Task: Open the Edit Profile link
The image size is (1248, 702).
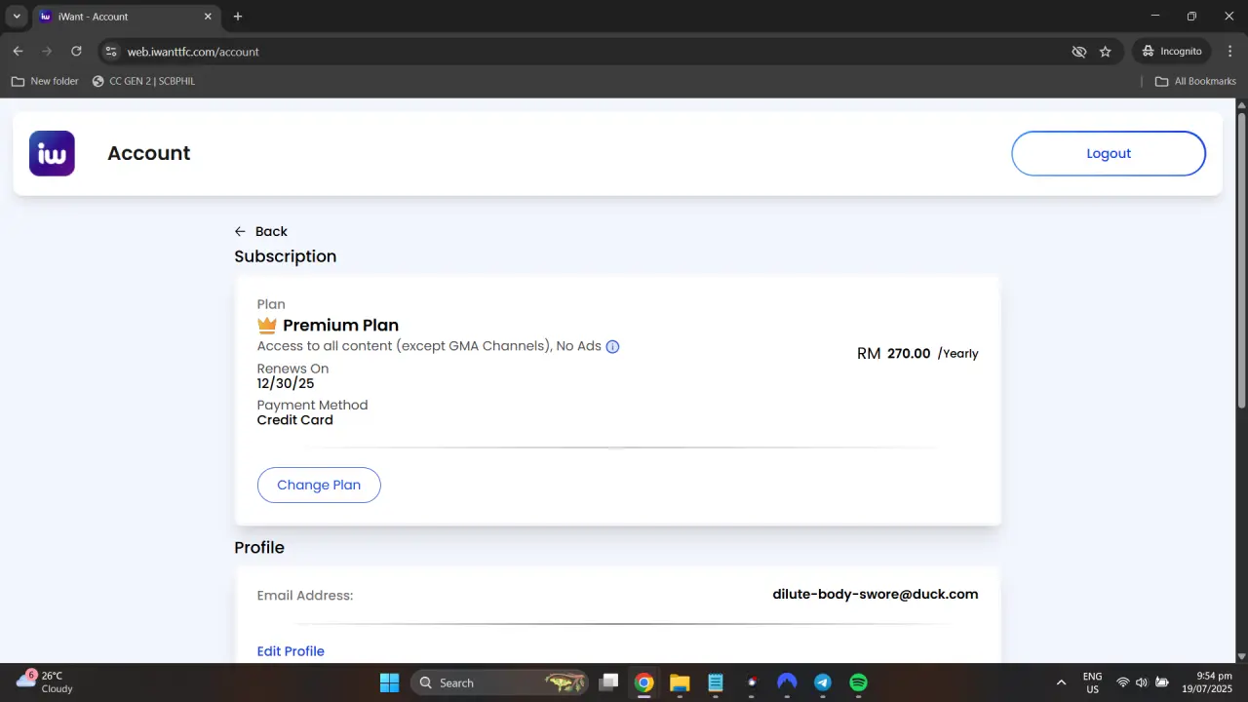Action: click(291, 651)
